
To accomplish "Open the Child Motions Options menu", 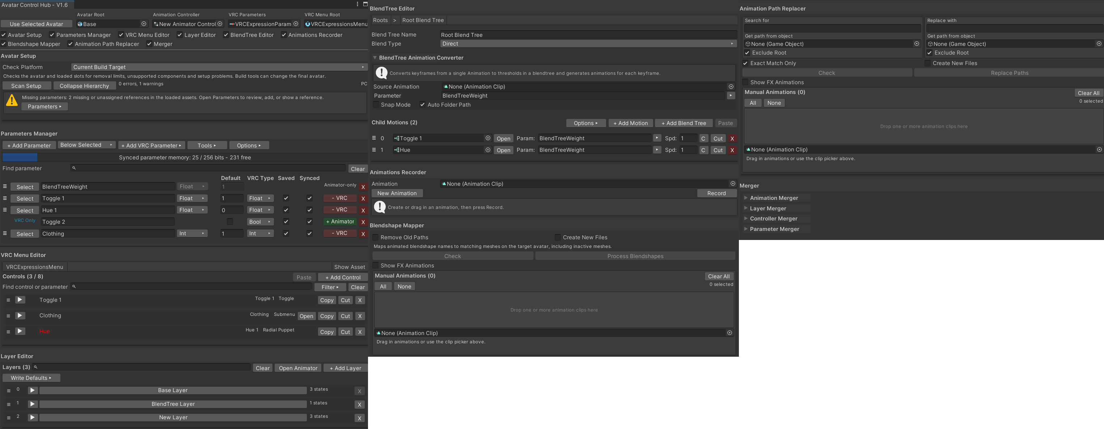I will point(586,123).
